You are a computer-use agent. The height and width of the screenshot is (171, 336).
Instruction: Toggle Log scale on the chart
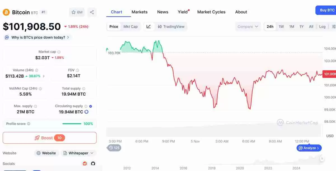tap(322, 27)
